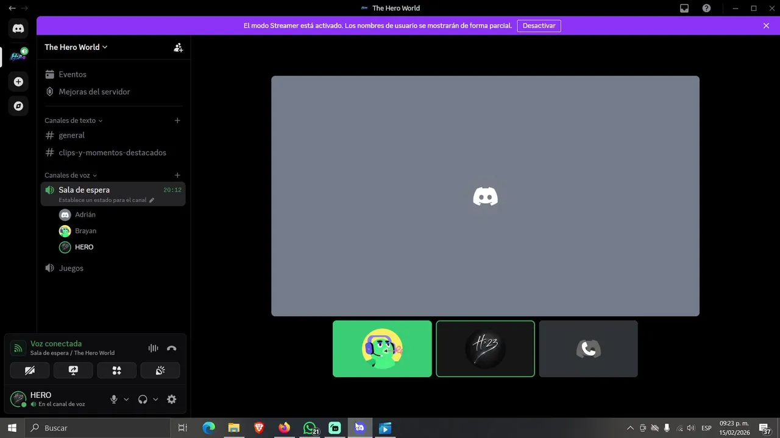Screen dimensions: 780x438
Task: Click the green Brayan avatar tile
Action: pyautogui.click(x=382, y=349)
